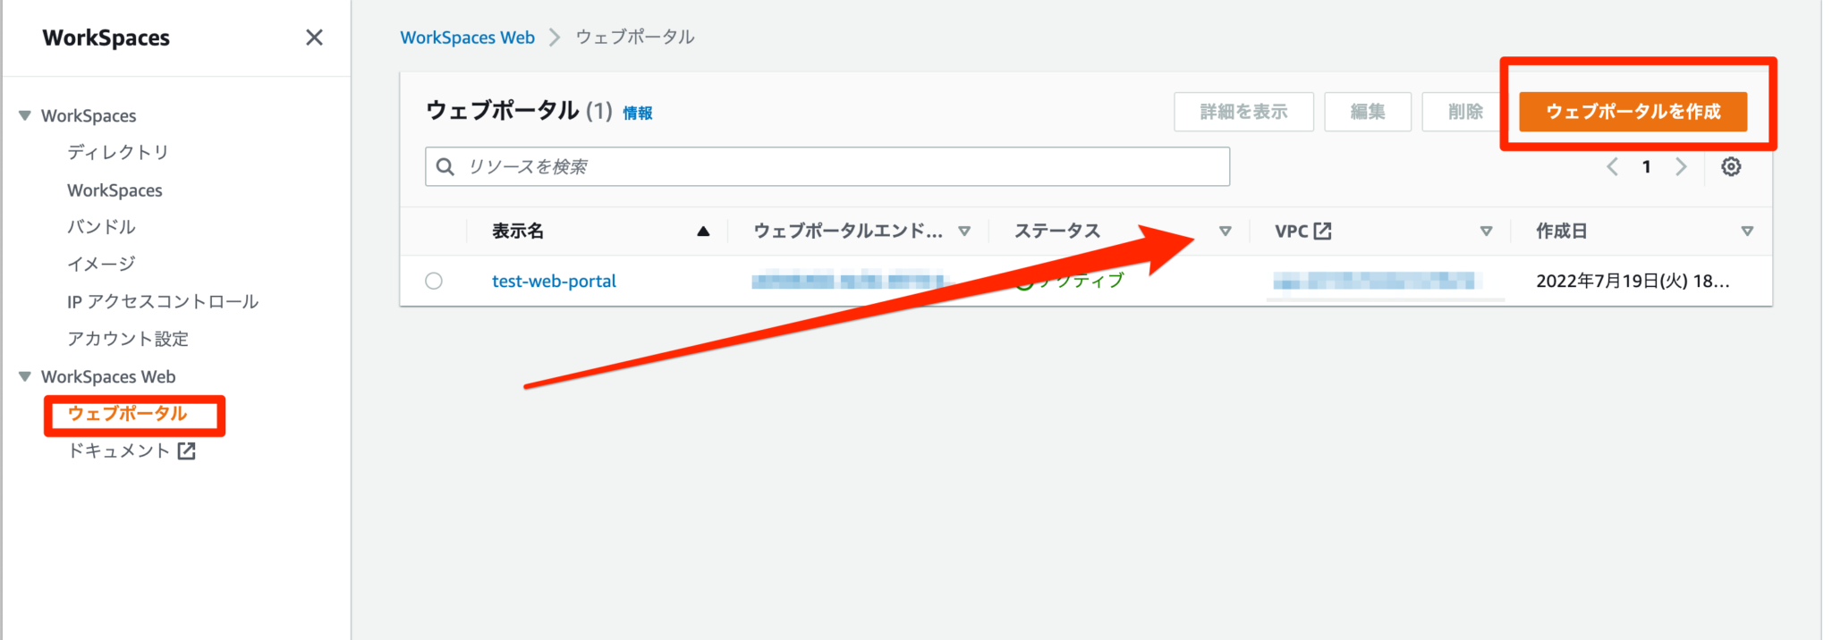Click the external link icon beside ドキュメント
This screenshot has width=1832, height=640.
tap(186, 451)
